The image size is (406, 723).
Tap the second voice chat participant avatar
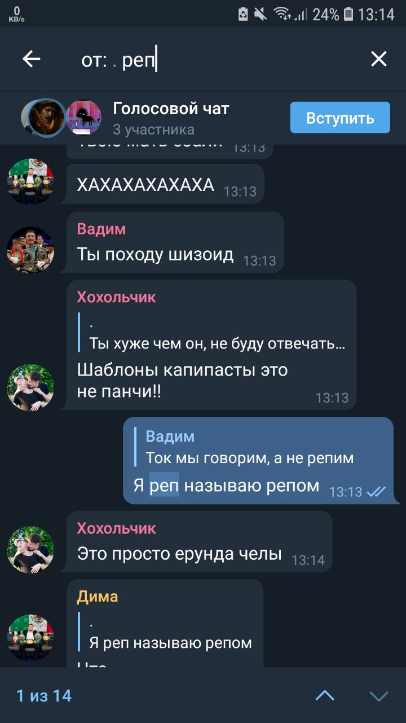(83, 117)
